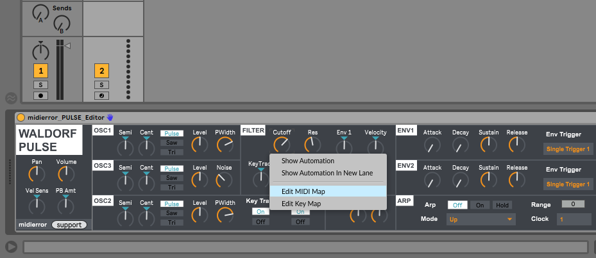Image resolution: width=596 pixels, height=258 pixels.
Task: Click OSC1 Cent knob
Action: pos(146,147)
